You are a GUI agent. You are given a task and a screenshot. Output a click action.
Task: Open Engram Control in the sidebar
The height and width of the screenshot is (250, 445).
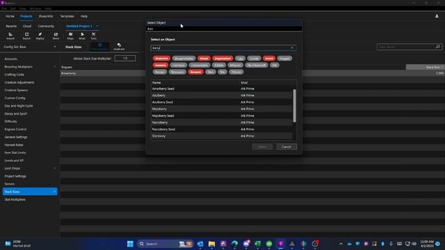point(15,129)
